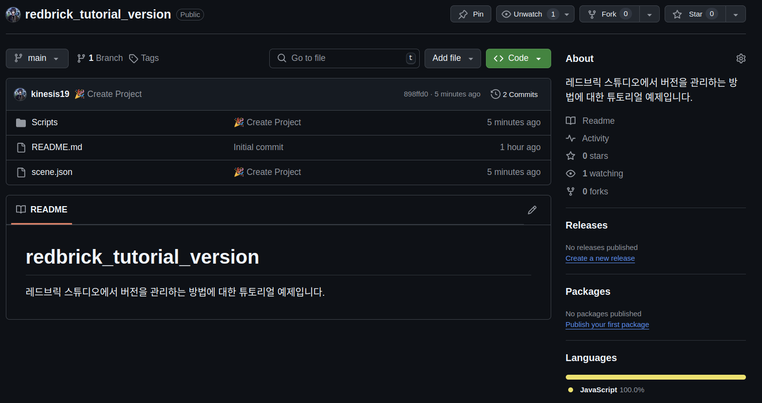Click Create a new release
This screenshot has width=762, height=403.
tap(600, 258)
